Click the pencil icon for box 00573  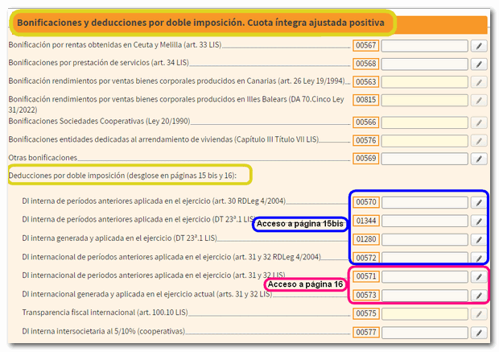coord(478,296)
